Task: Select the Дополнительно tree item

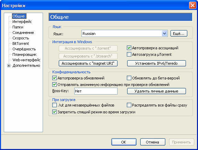Action: click(26, 65)
